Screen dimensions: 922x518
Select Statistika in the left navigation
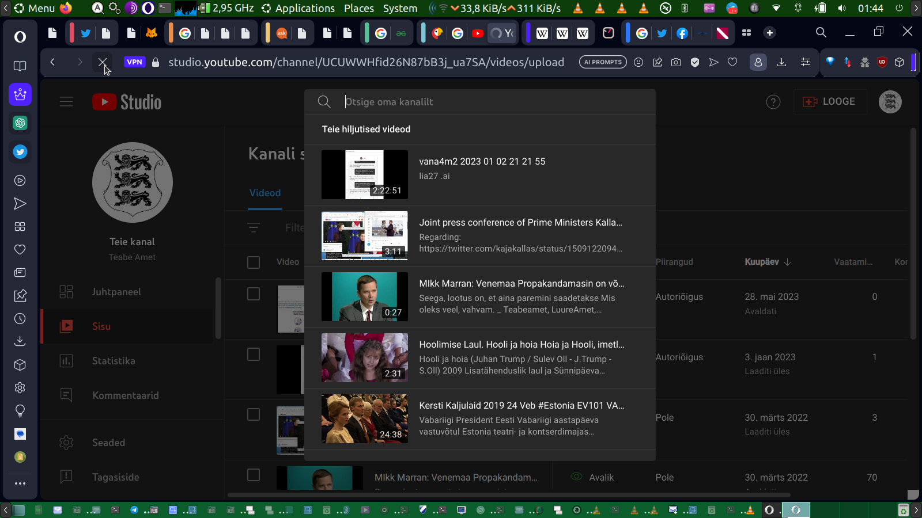(114, 361)
